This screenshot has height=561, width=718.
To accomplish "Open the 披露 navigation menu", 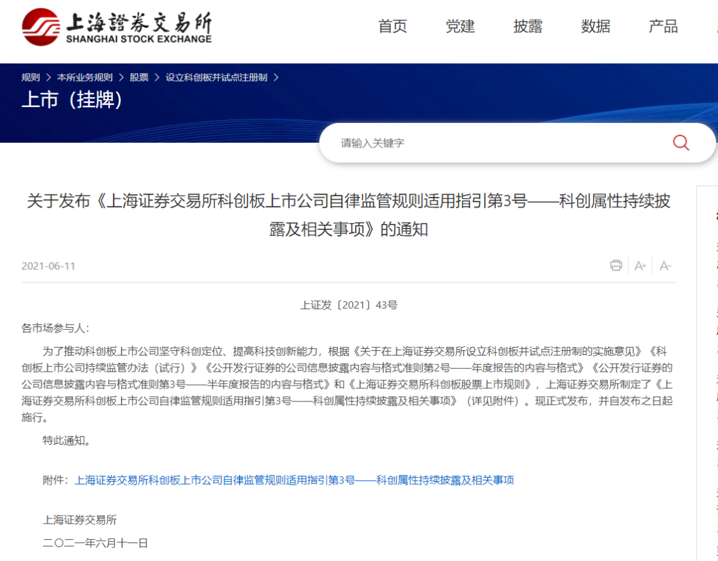I will pyautogui.click(x=527, y=27).
